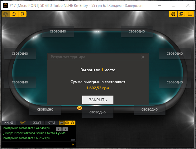
Task: Close the Результат турнира dialog with X
Action: (x=143, y=57)
